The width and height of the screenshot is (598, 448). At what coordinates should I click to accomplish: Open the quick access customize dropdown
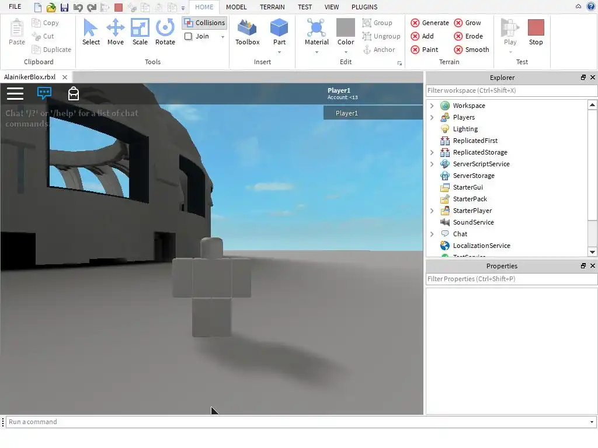pyautogui.click(x=183, y=8)
